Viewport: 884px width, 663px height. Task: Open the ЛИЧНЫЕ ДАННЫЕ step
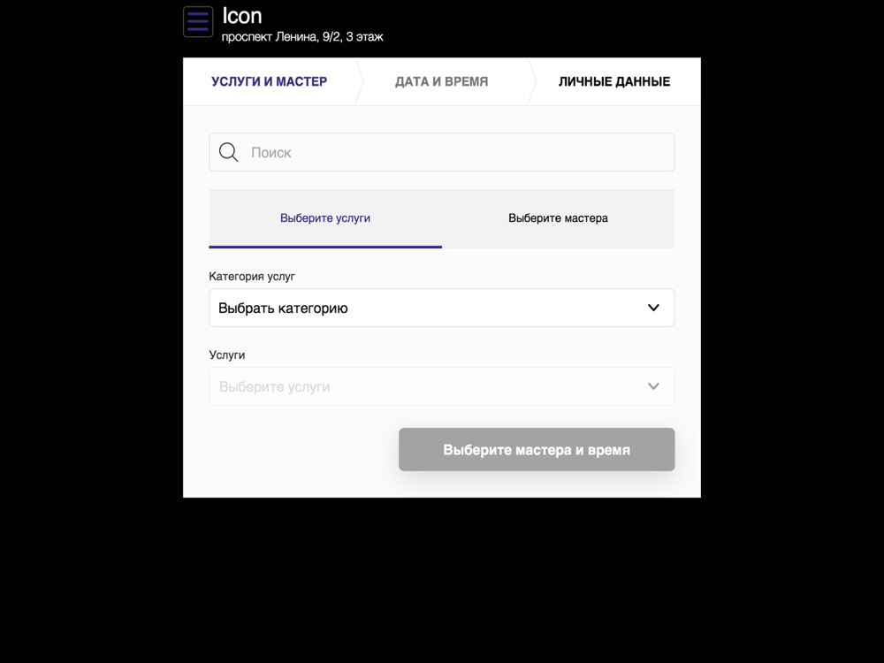[614, 81]
